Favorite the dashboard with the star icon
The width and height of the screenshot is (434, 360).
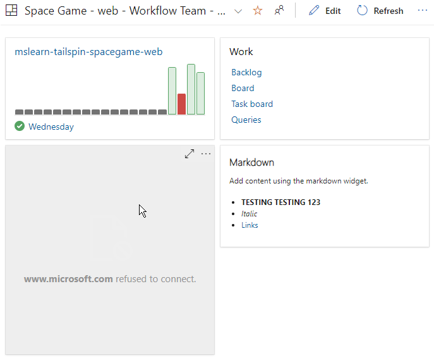coord(257,11)
